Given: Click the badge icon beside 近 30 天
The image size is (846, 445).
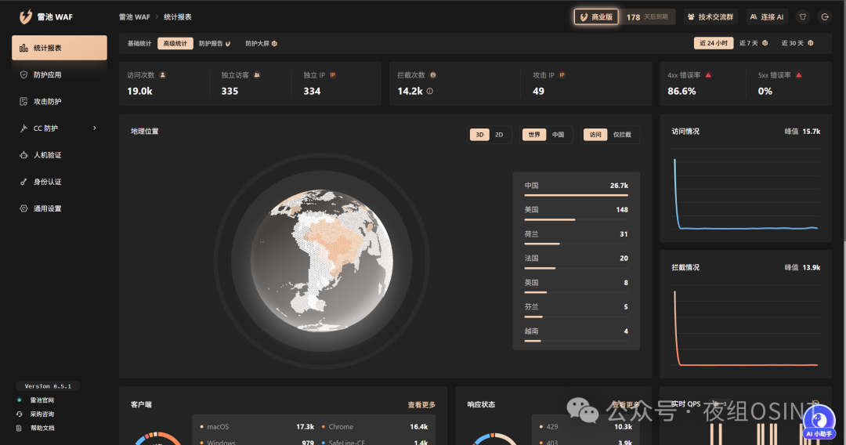Looking at the screenshot, I should [x=811, y=43].
